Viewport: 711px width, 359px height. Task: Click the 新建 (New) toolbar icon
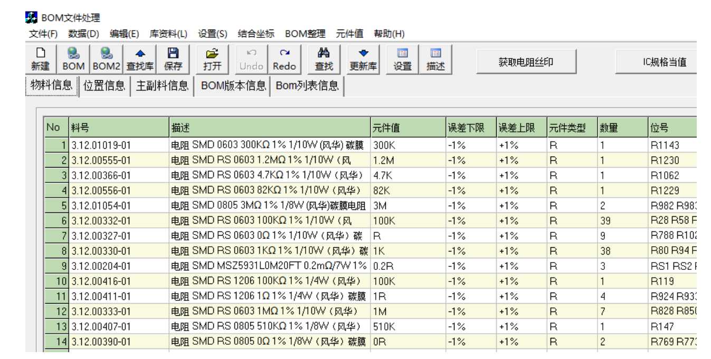click(x=40, y=59)
